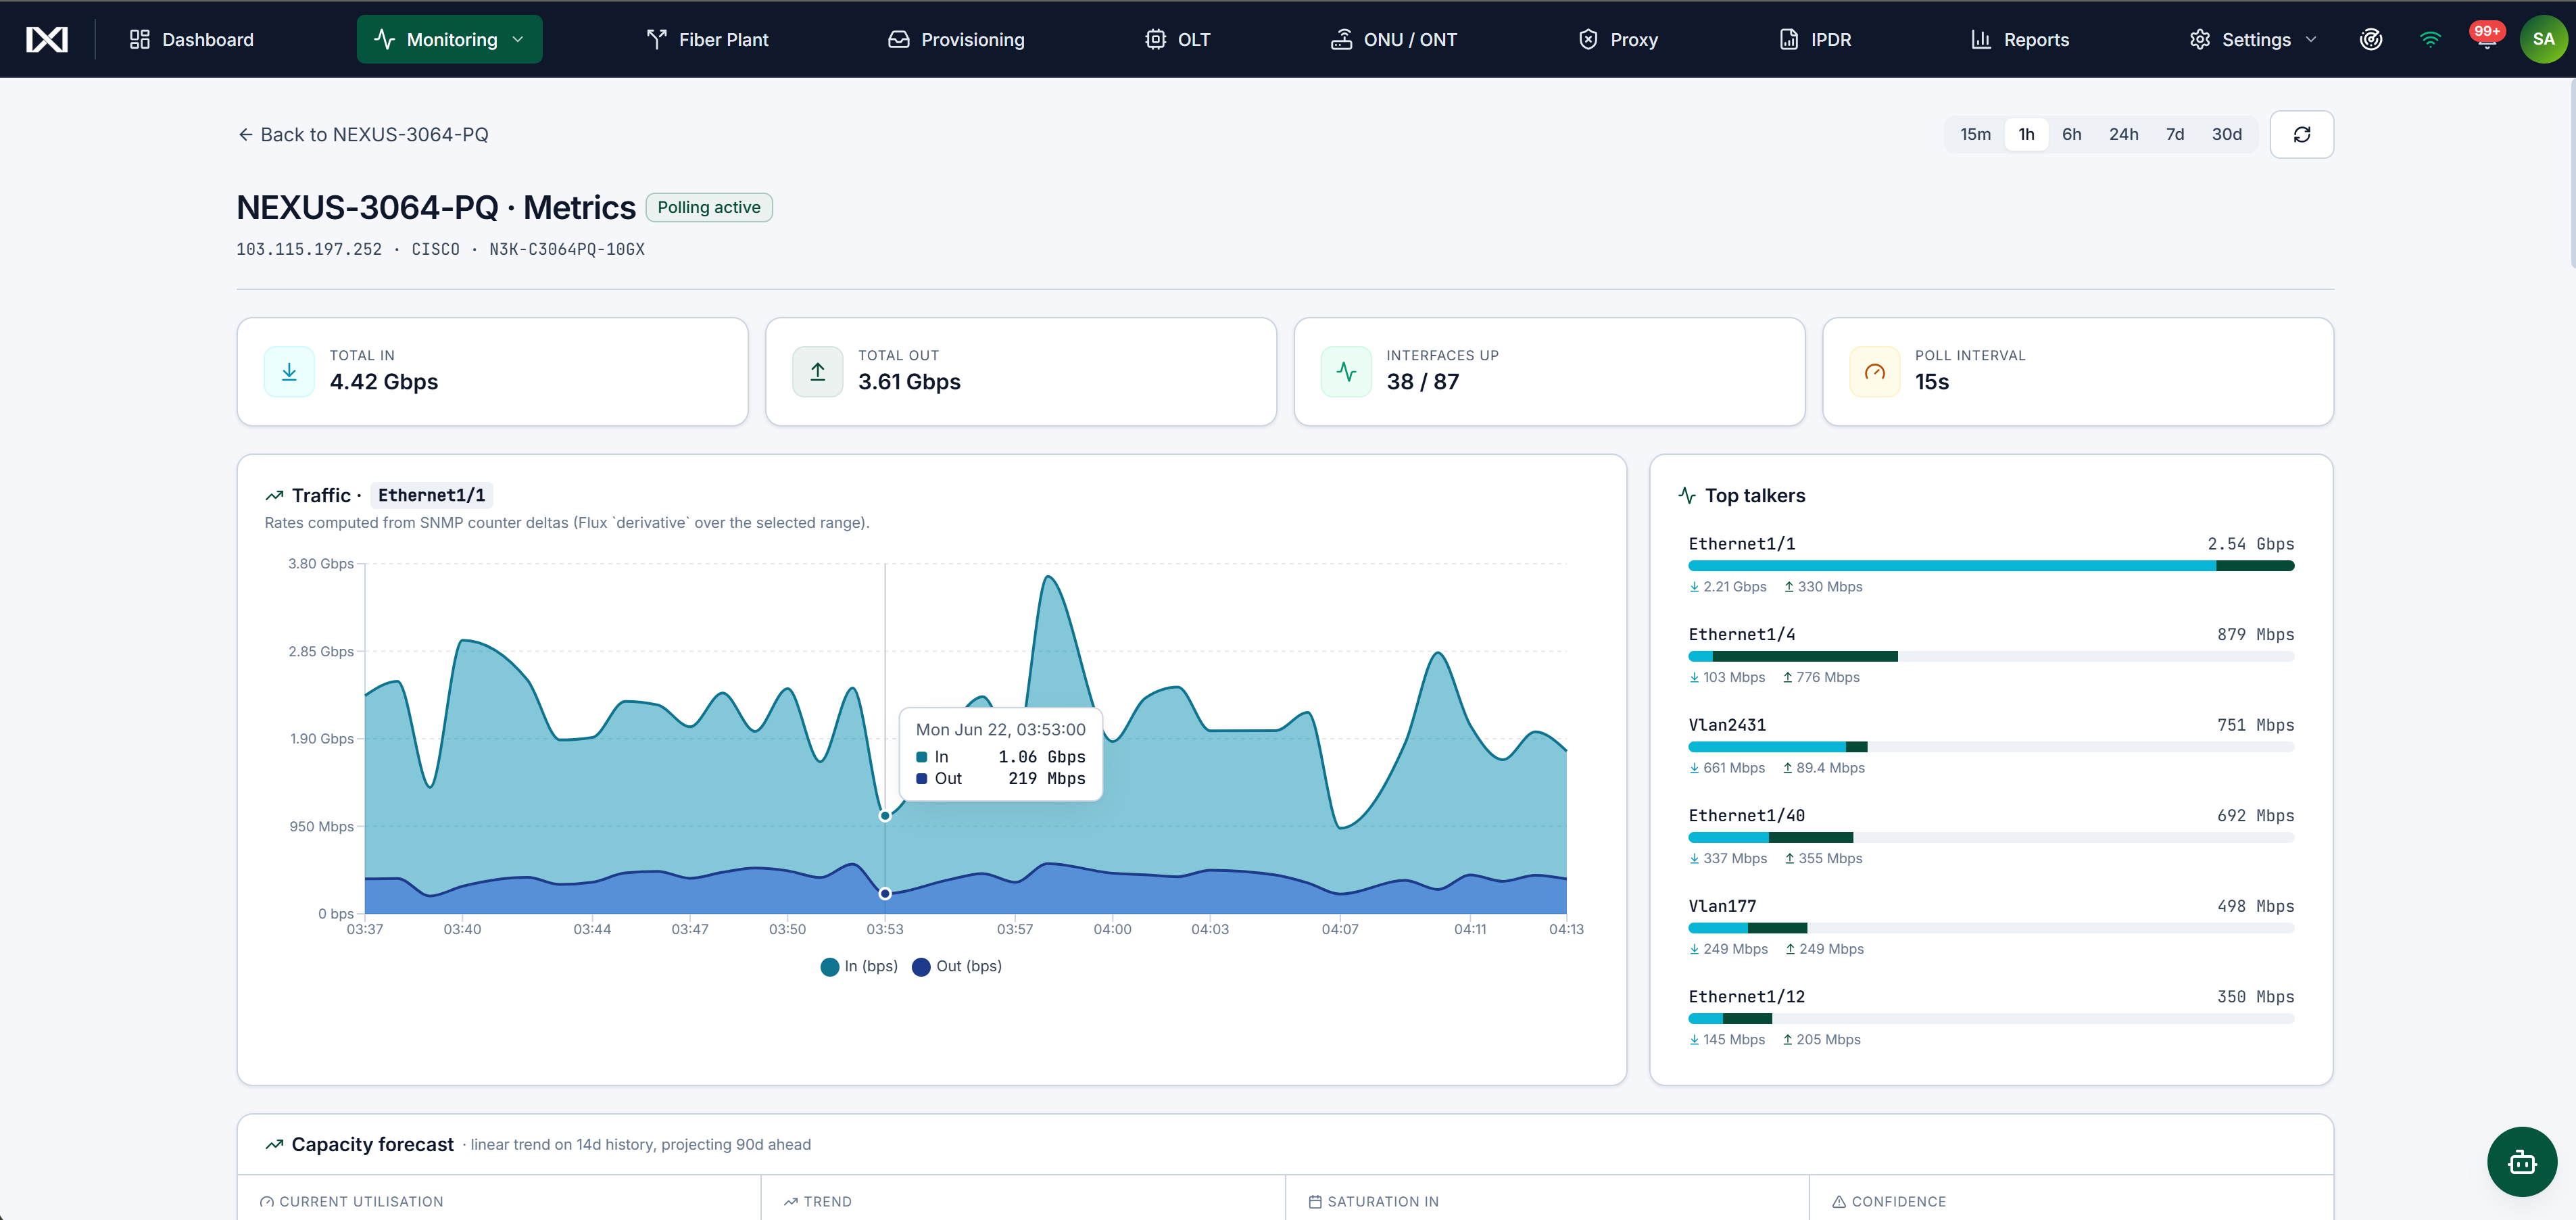Open the SA user avatar menu
Screen dimensions: 2576x1220
(2543, 39)
